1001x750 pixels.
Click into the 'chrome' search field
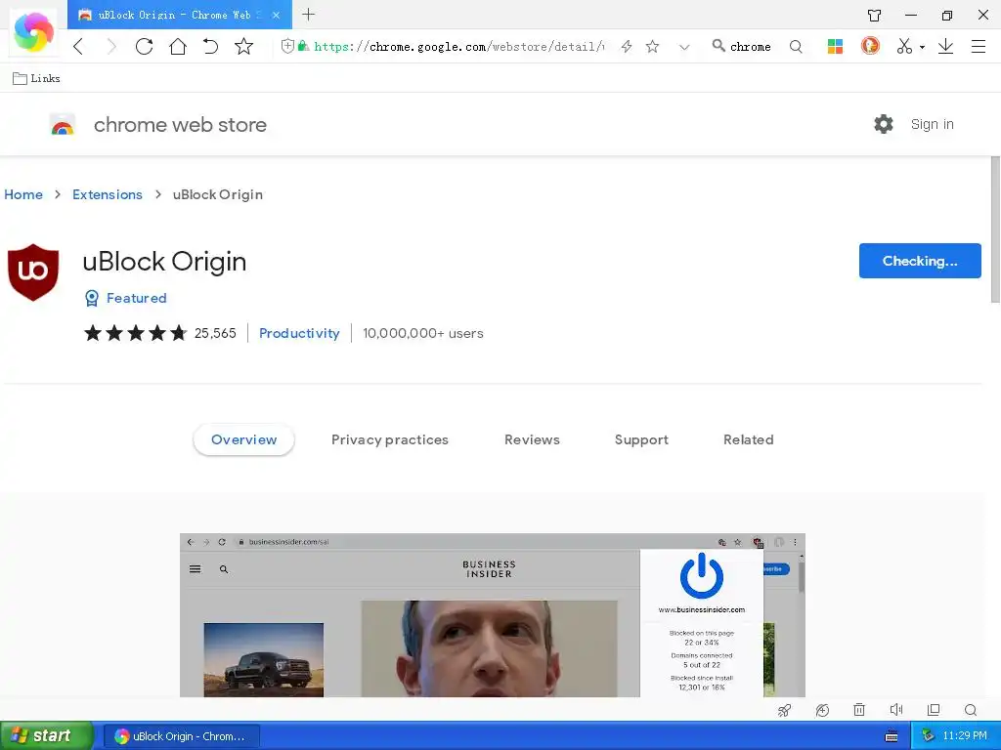click(x=751, y=47)
